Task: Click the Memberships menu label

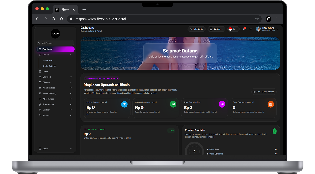Action: pyautogui.click(x=49, y=88)
